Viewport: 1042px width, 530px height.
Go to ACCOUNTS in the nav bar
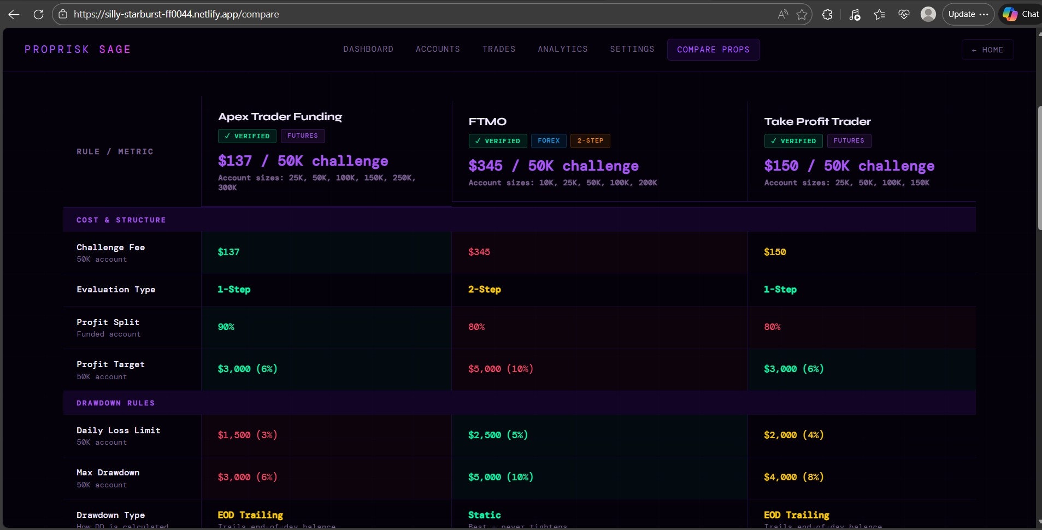tap(438, 49)
